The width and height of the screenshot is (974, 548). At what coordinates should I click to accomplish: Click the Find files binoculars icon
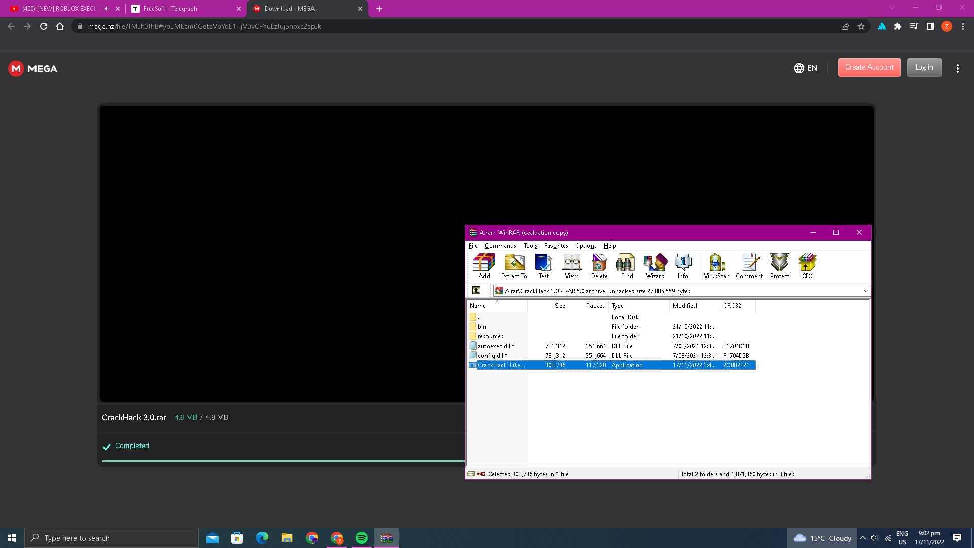[x=627, y=266]
